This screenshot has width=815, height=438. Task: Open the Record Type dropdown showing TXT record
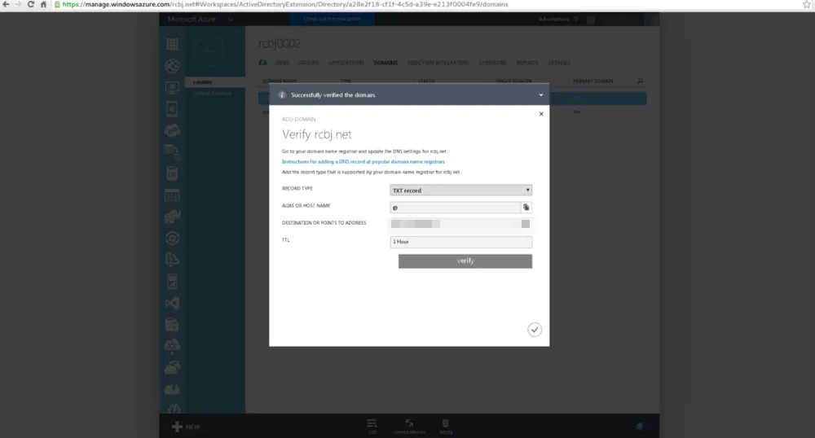tap(461, 191)
